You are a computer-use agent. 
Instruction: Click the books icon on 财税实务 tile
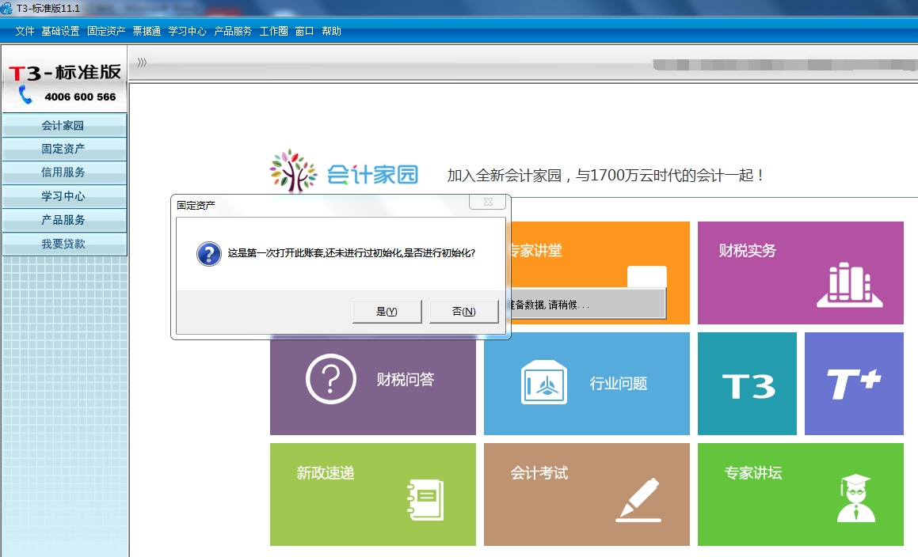tap(850, 285)
